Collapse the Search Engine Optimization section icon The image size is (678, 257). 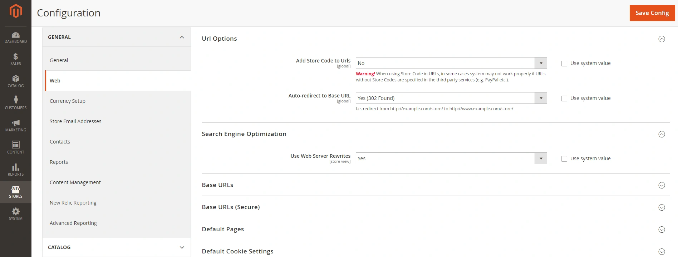[x=662, y=134]
